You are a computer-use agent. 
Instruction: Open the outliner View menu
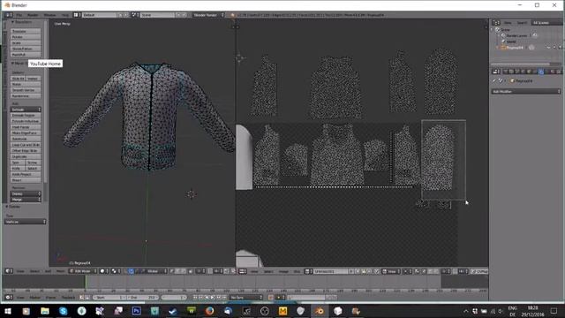(x=508, y=23)
